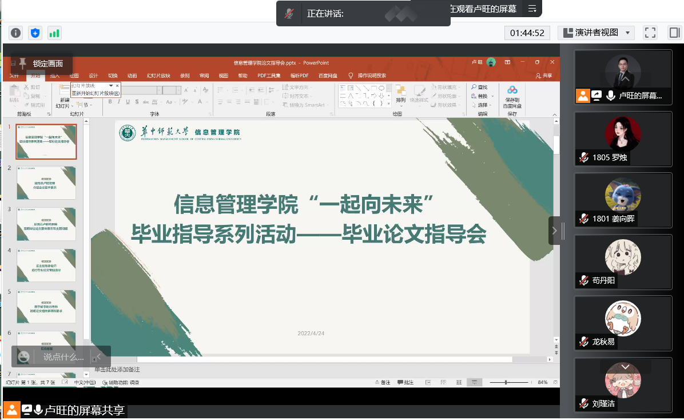Toggle the participant sidebar panel icon

(673, 33)
